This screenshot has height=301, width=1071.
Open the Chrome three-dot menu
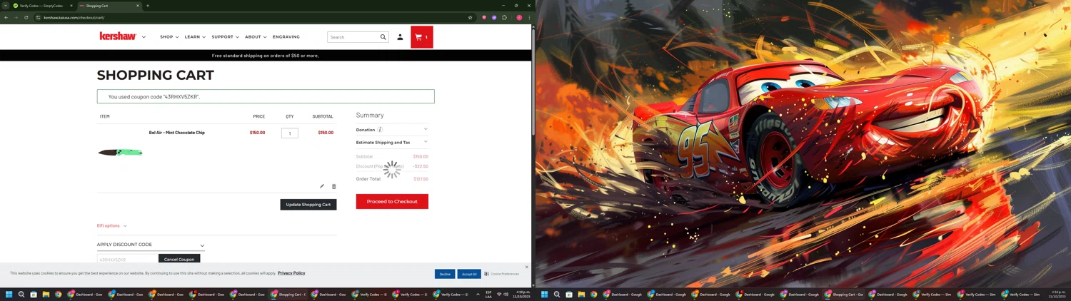[529, 17]
